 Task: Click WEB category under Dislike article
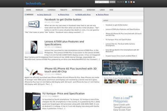tap(58, 22)
